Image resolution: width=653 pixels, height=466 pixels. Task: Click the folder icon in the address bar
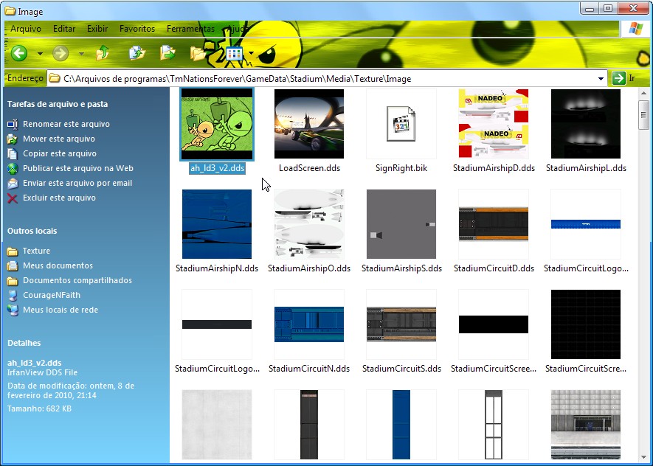point(54,78)
